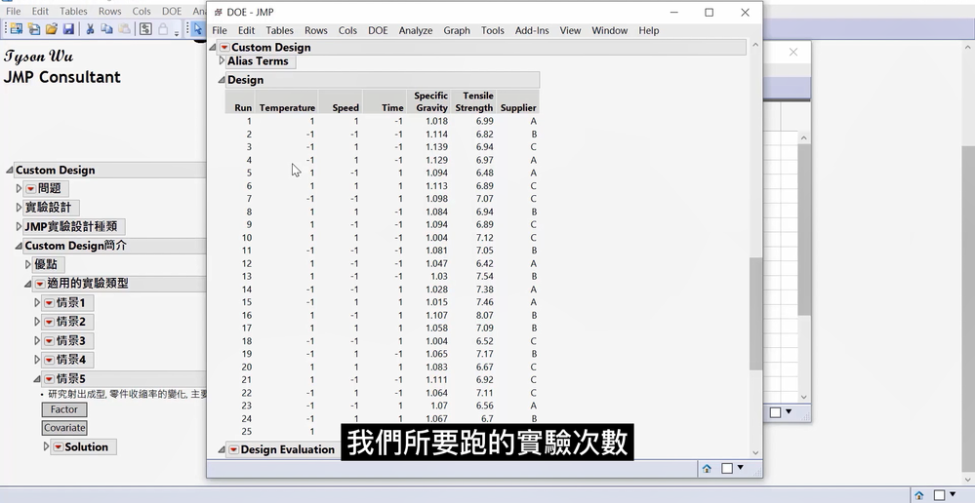Toggle checkbox in the background data window
Image resolution: width=975 pixels, height=503 pixels.
pyautogui.click(x=775, y=412)
